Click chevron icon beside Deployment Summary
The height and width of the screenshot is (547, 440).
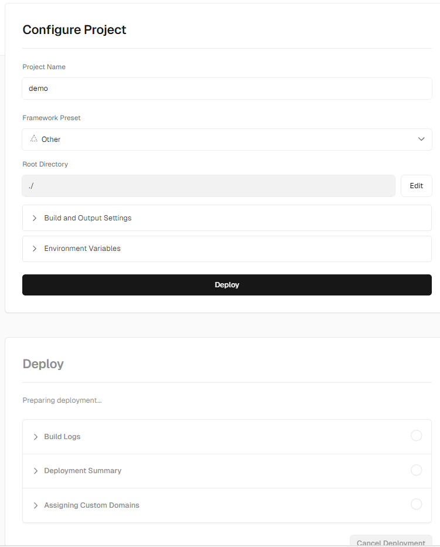35,471
